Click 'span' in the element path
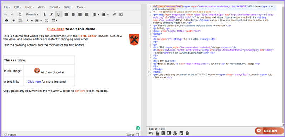The width and height of the screenshot is (285, 137). pos(13,135)
